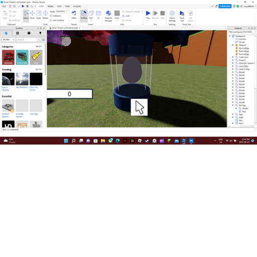Image resolution: width=257 pixels, height=257 pixels.
Task: Switch toolbox to Inventory grid tab
Action: click(x=18, y=33)
